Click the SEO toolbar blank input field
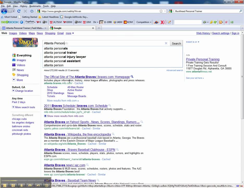The height and width of the screenshot is (188, 244). (188, 22)
